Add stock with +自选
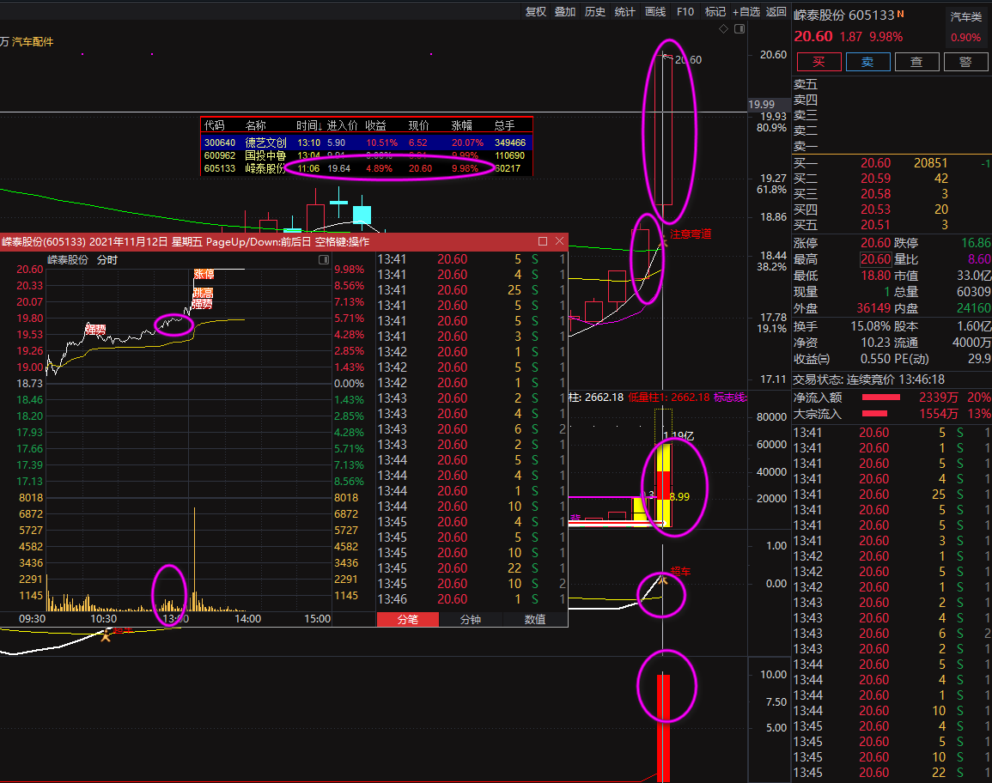Screen dimensions: 992x783 click(746, 11)
